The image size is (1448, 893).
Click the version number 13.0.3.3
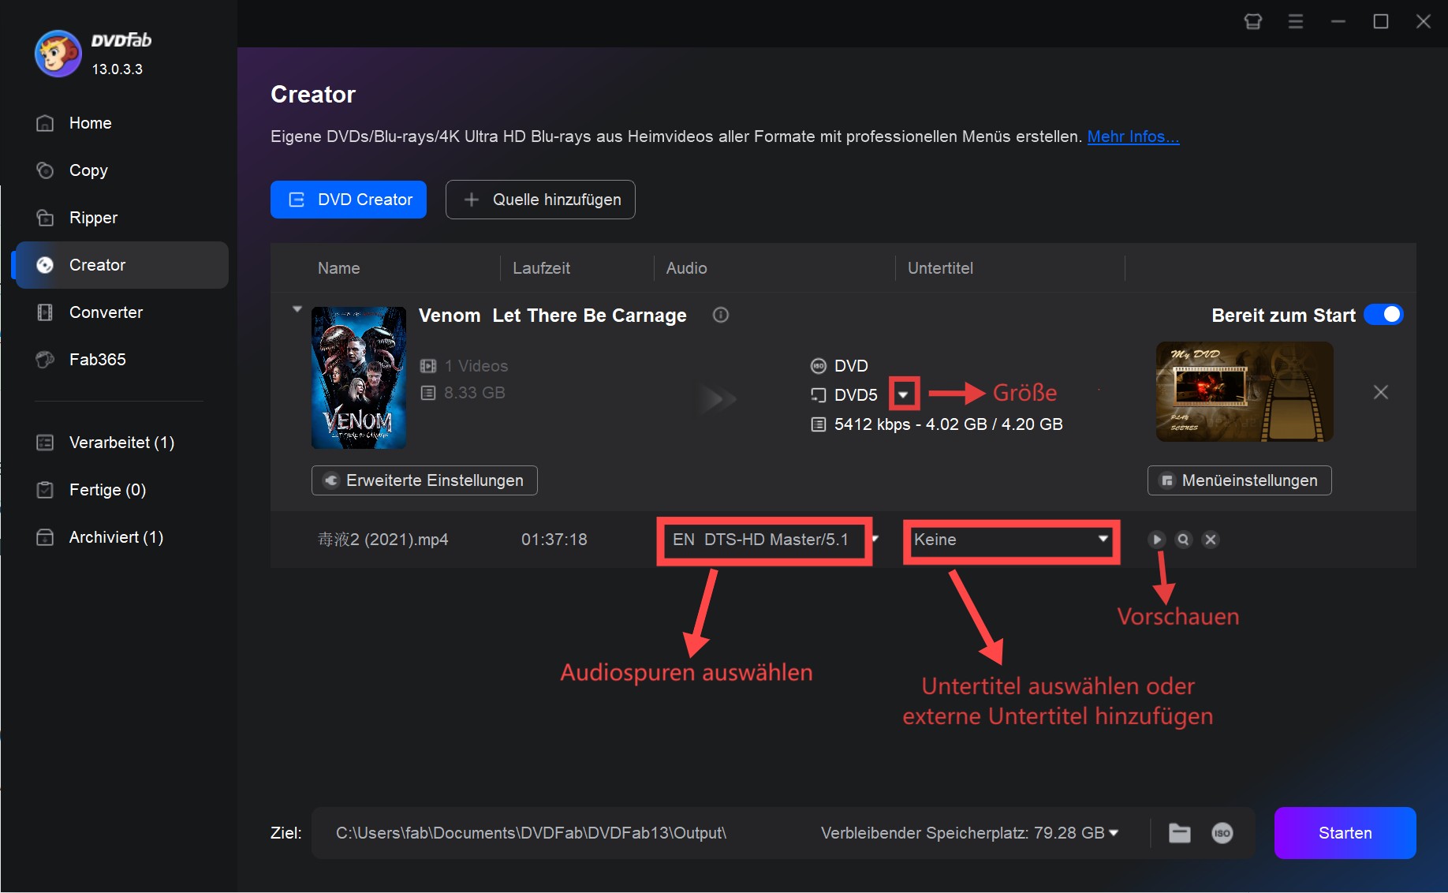click(x=118, y=69)
